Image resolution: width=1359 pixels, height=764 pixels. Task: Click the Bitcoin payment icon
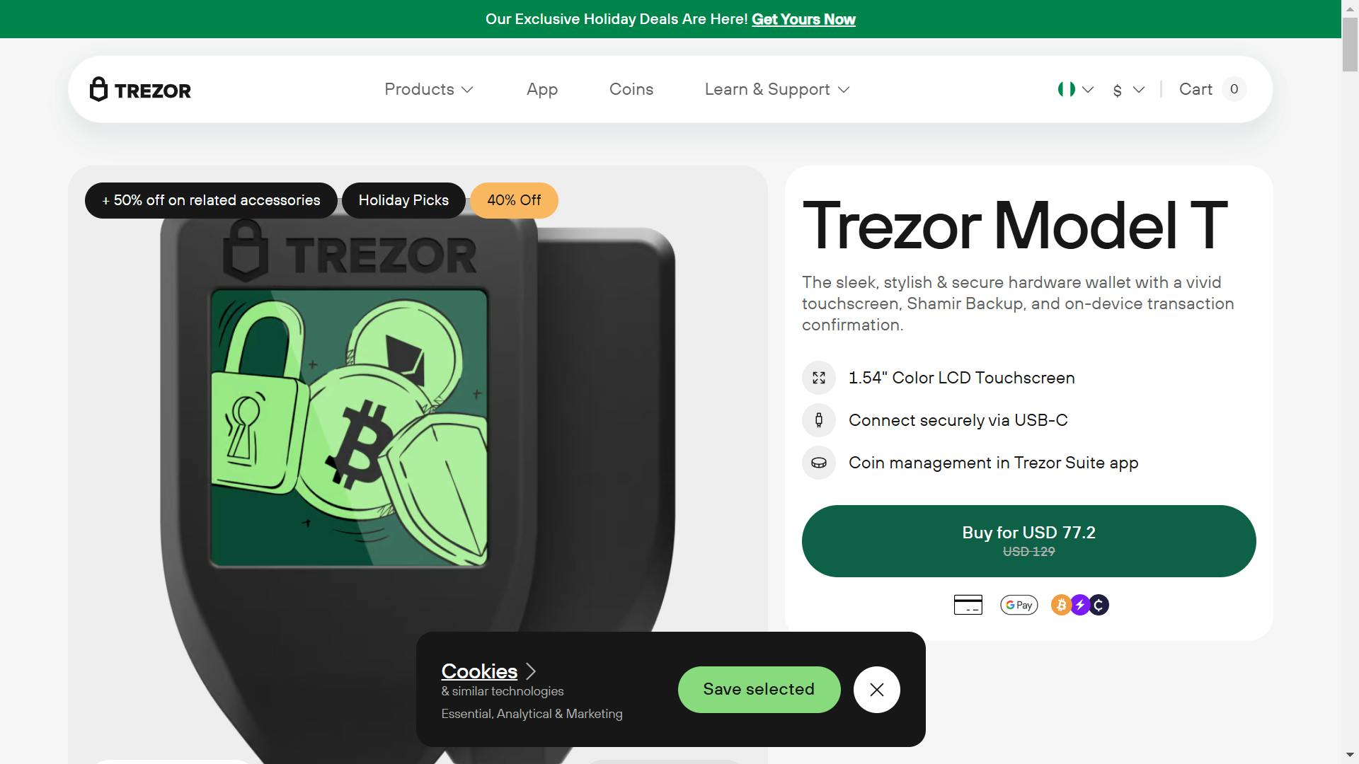[1060, 606]
